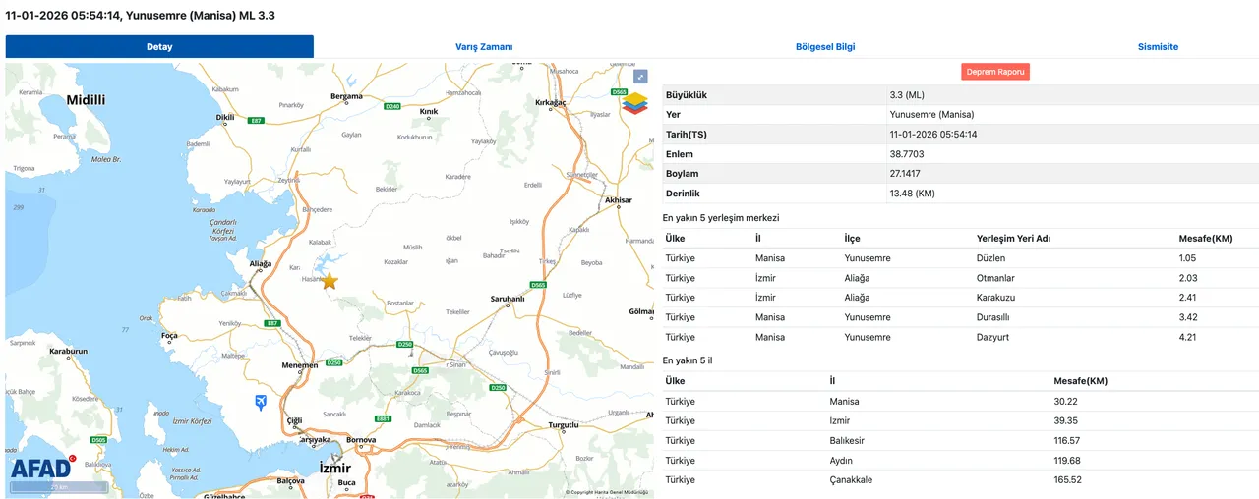Click the E87 road shield near Dikili
This screenshot has width=1259, height=499.
(257, 120)
